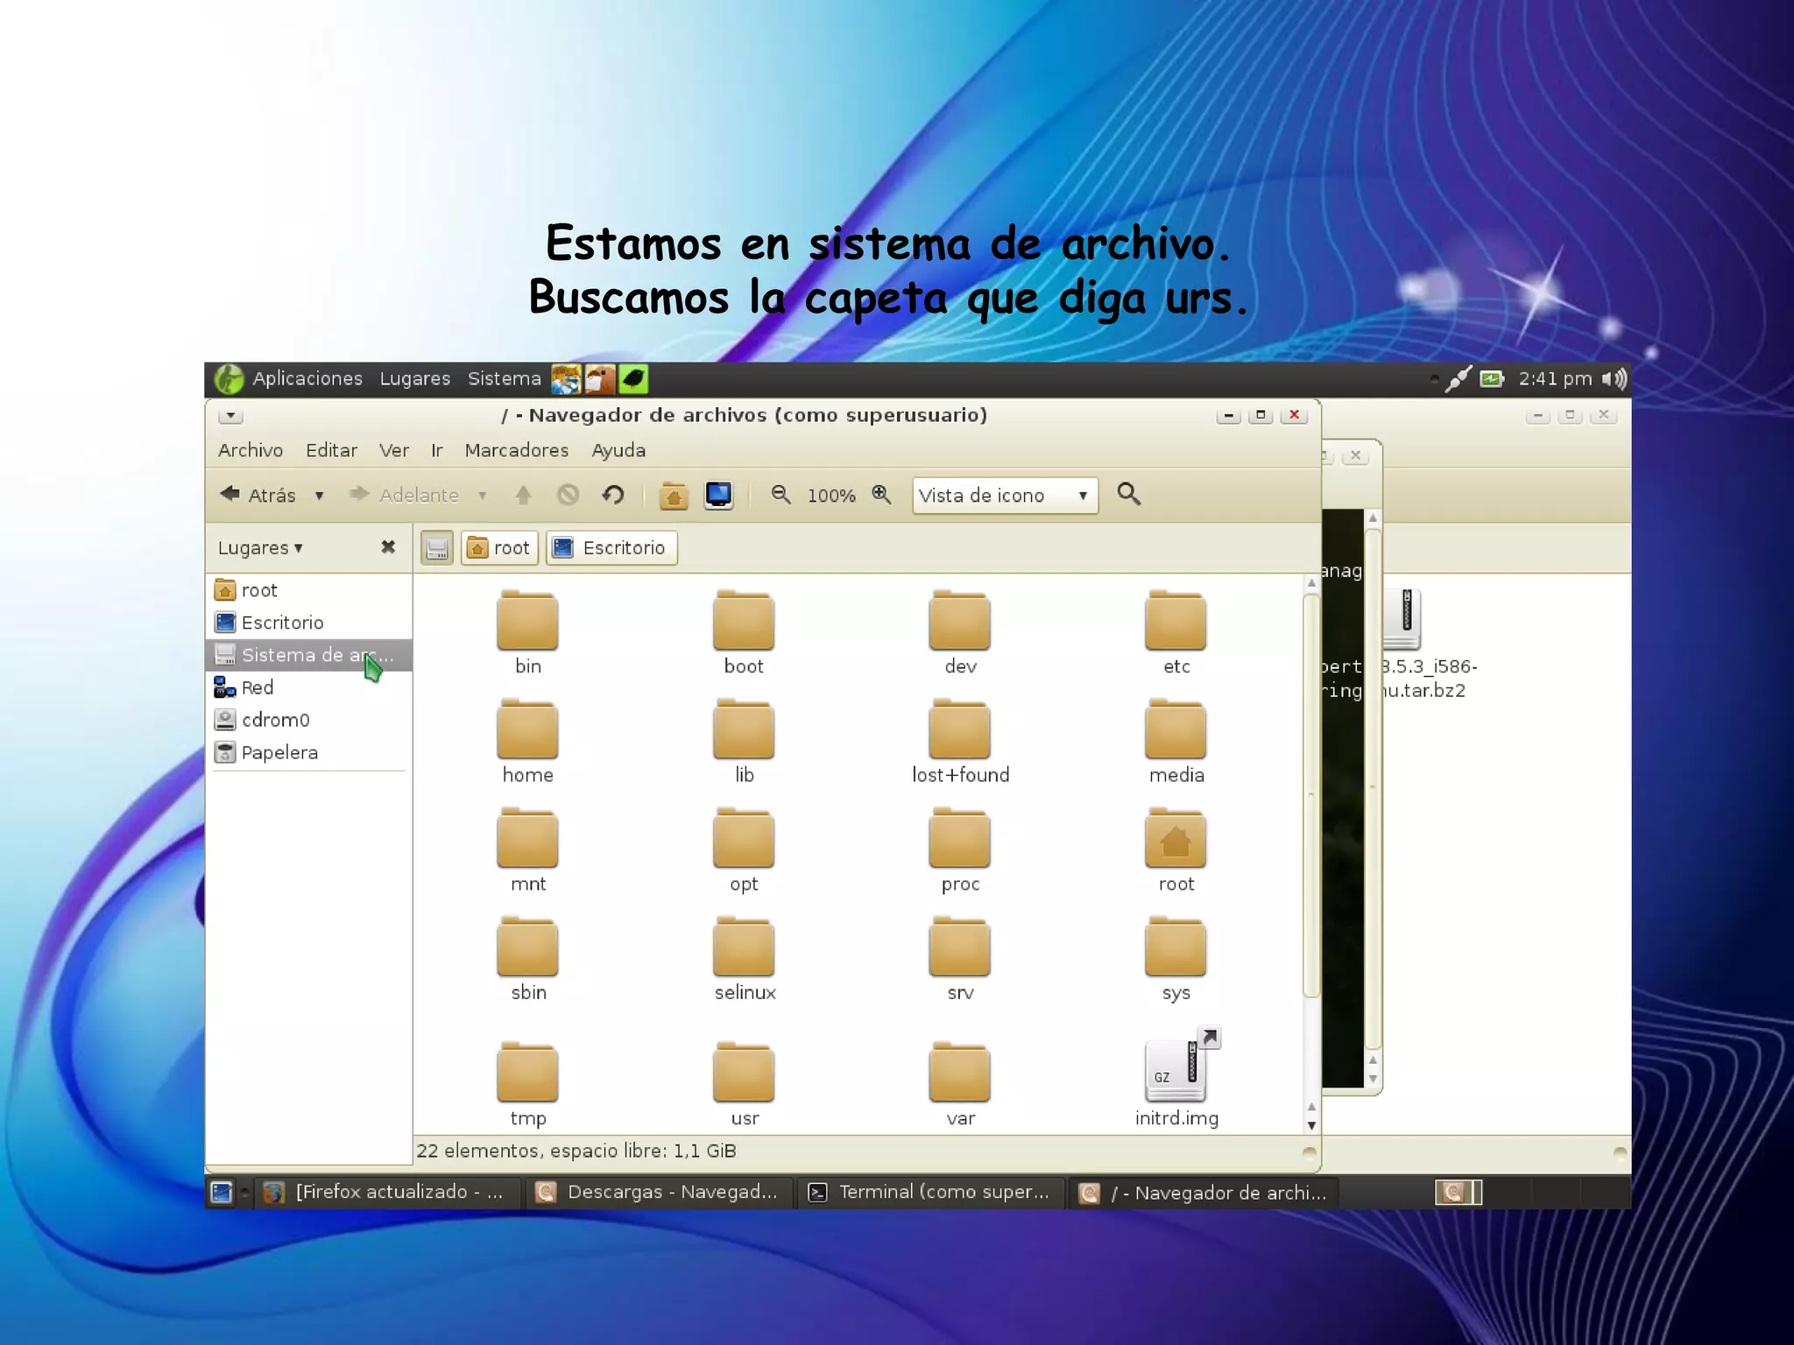
Task: Click the file view vertical scrollbar
Action: point(1311,795)
